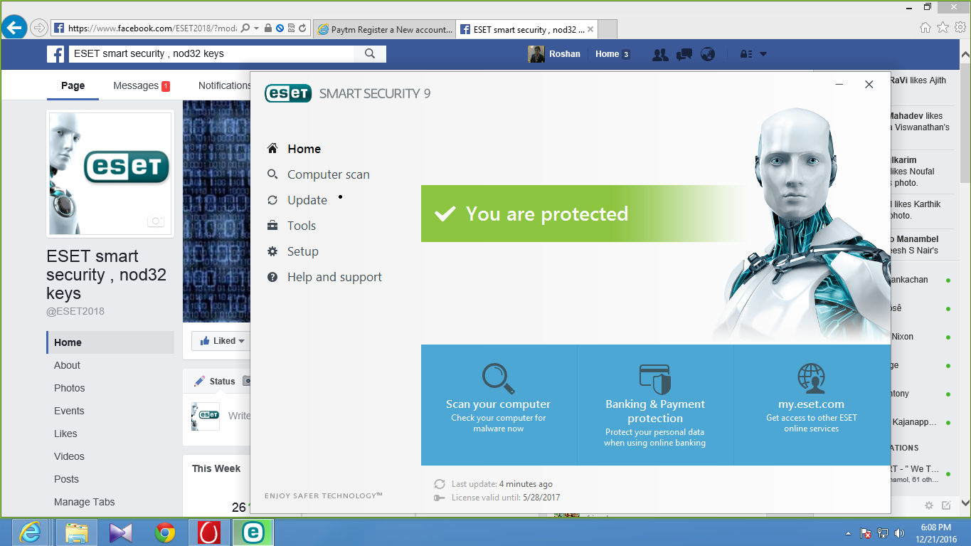Open the Internet Explorer home icon
The width and height of the screenshot is (971, 546).
(925, 28)
